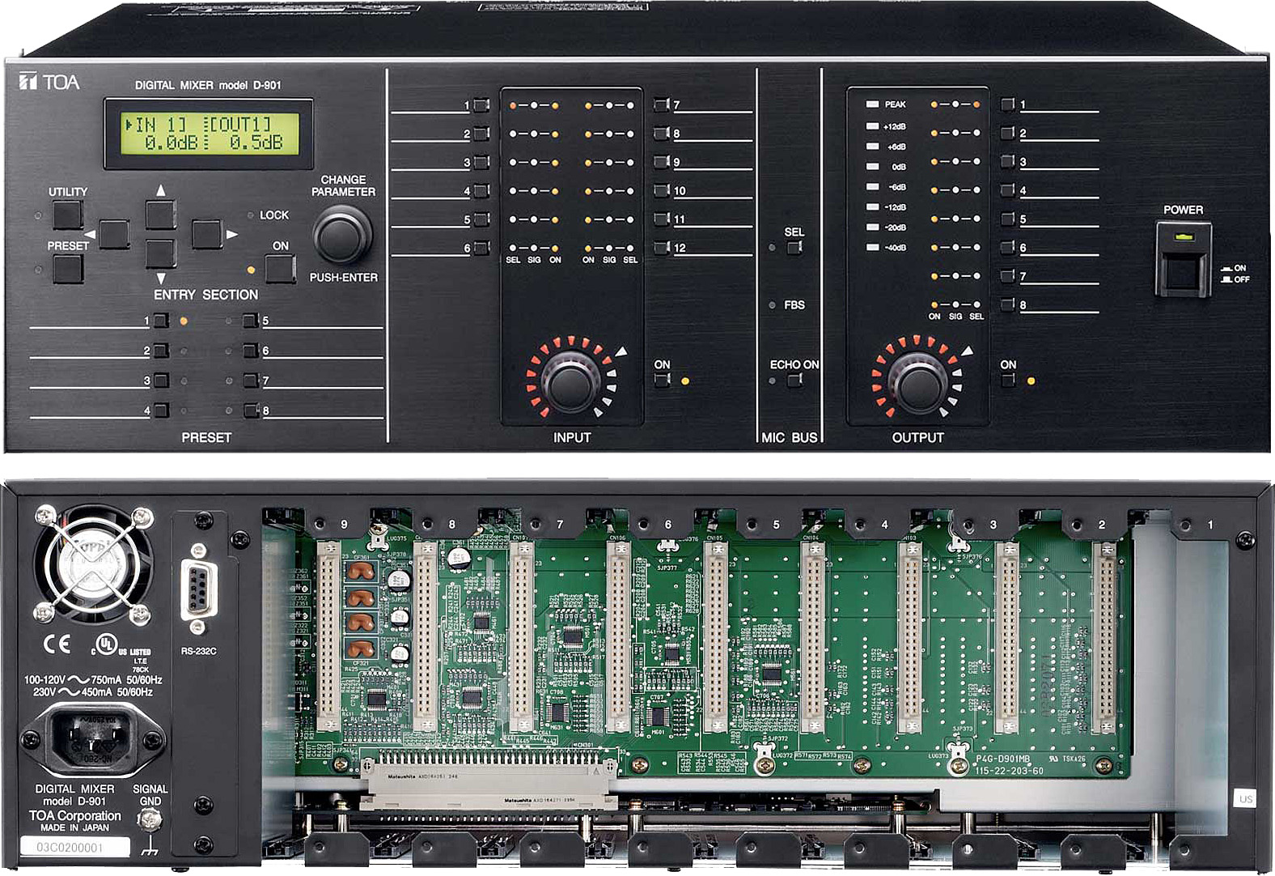Viewport: 1275px width, 876px height.
Task: Select input channel 2 button
Action: point(481,134)
